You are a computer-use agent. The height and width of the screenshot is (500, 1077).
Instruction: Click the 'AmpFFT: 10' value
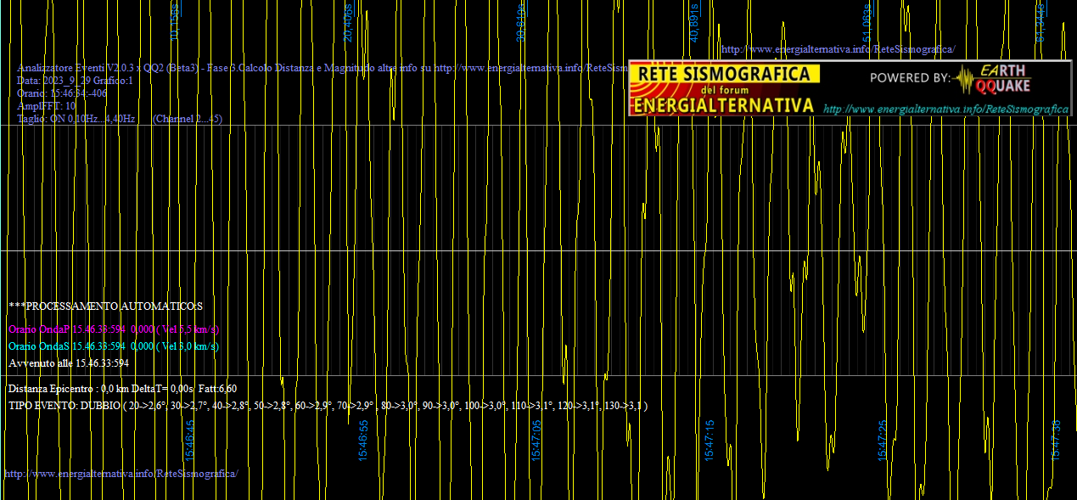47,106
